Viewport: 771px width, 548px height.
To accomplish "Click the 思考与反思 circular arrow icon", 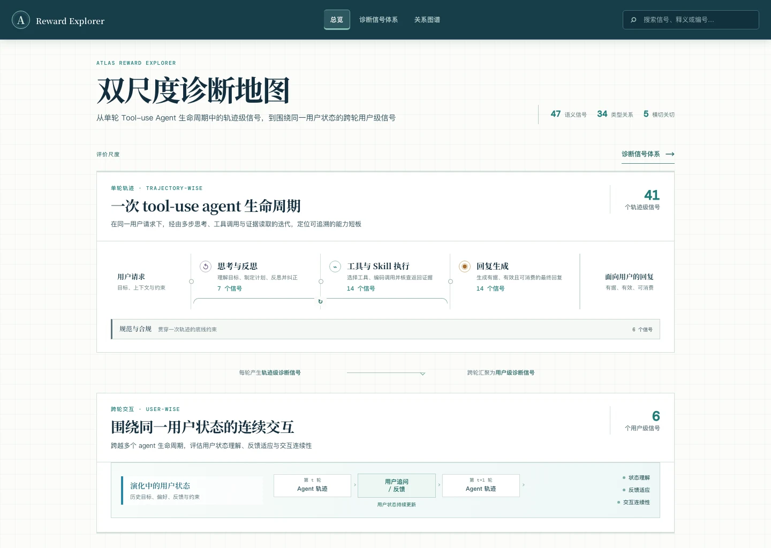I will point(206,266).
